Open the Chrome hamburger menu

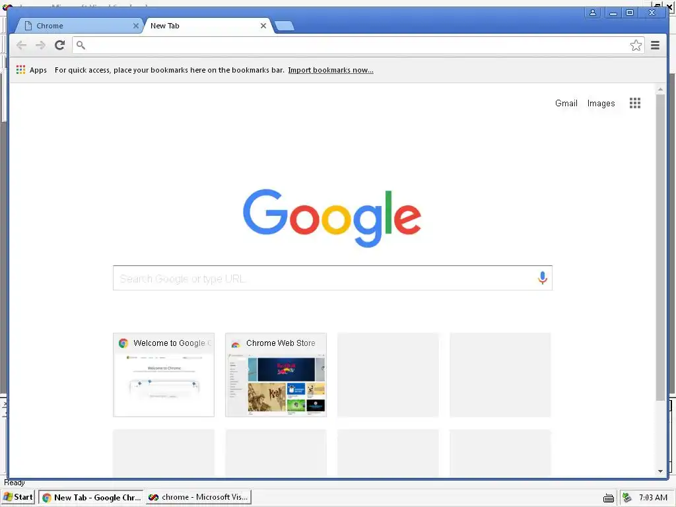(x=655, y=46)
